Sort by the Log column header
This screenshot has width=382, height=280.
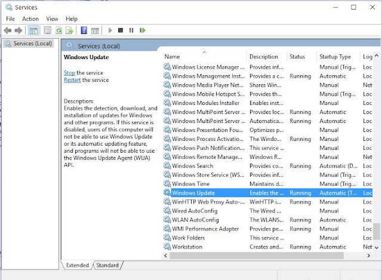(368, 57)
